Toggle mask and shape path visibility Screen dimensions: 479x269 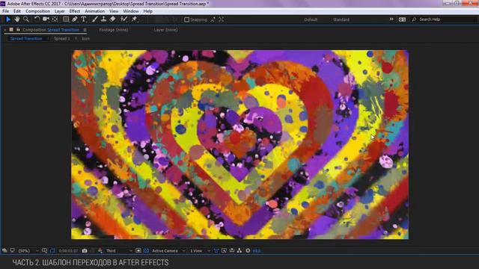(52, 251)
